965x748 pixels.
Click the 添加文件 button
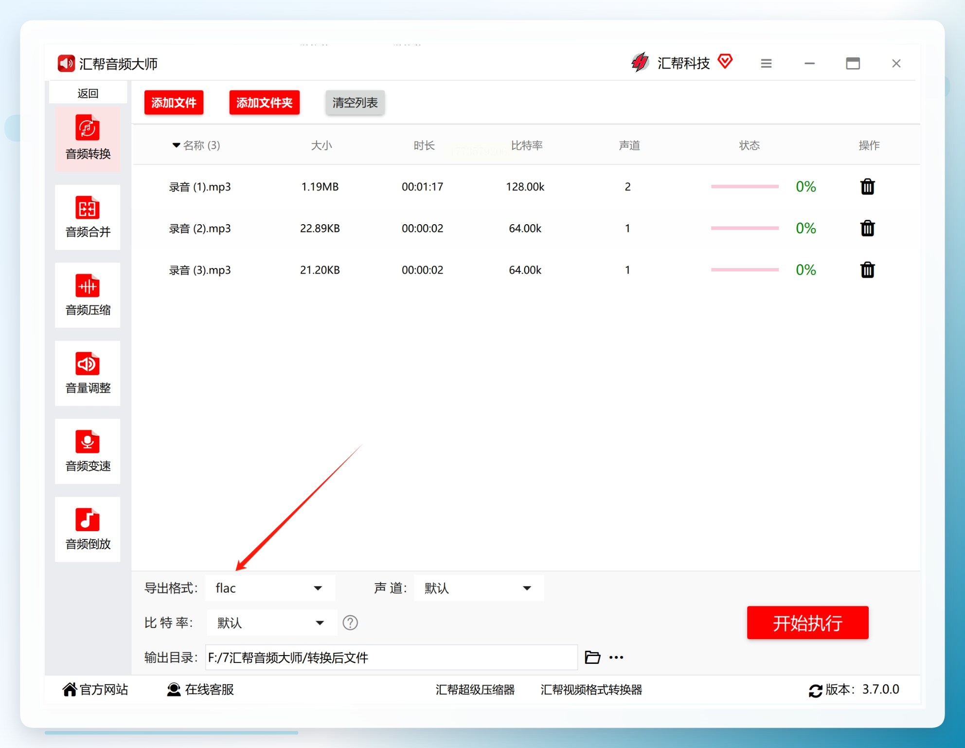[174, 103]
